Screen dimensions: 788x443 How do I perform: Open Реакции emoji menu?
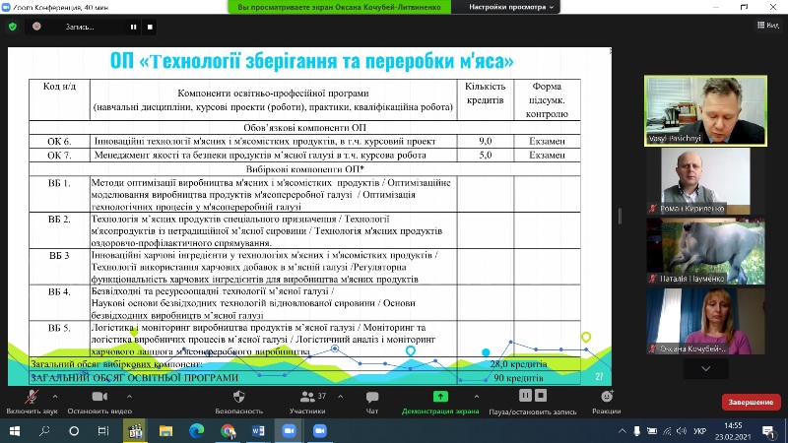[x=607, y=402]
